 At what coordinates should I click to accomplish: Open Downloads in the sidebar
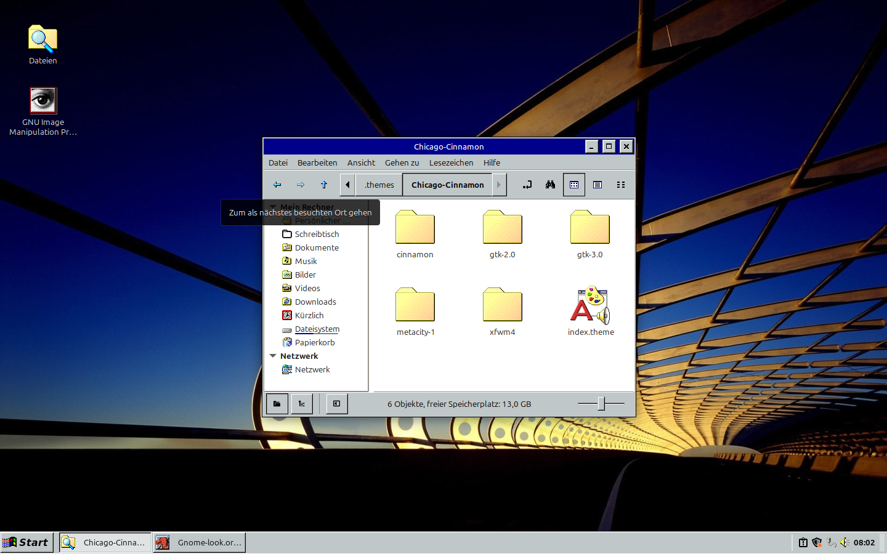click(x=315, y=302)
